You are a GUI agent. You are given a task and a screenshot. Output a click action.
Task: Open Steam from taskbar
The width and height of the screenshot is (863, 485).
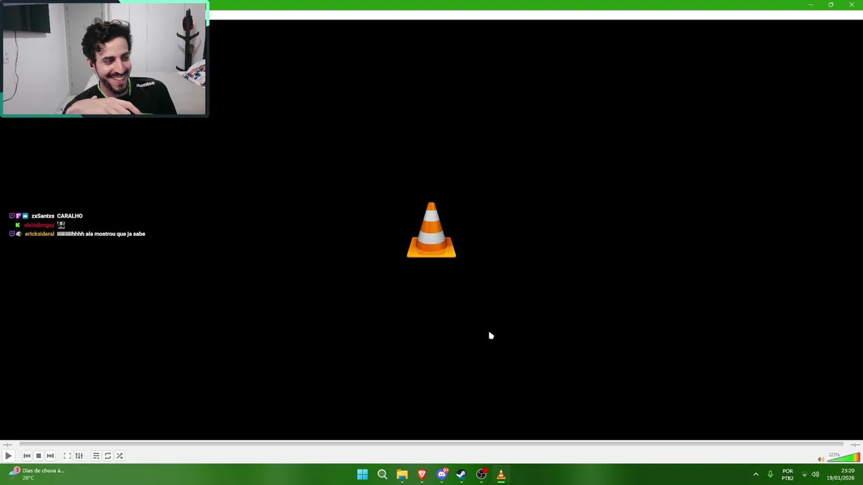pos(461,475)
